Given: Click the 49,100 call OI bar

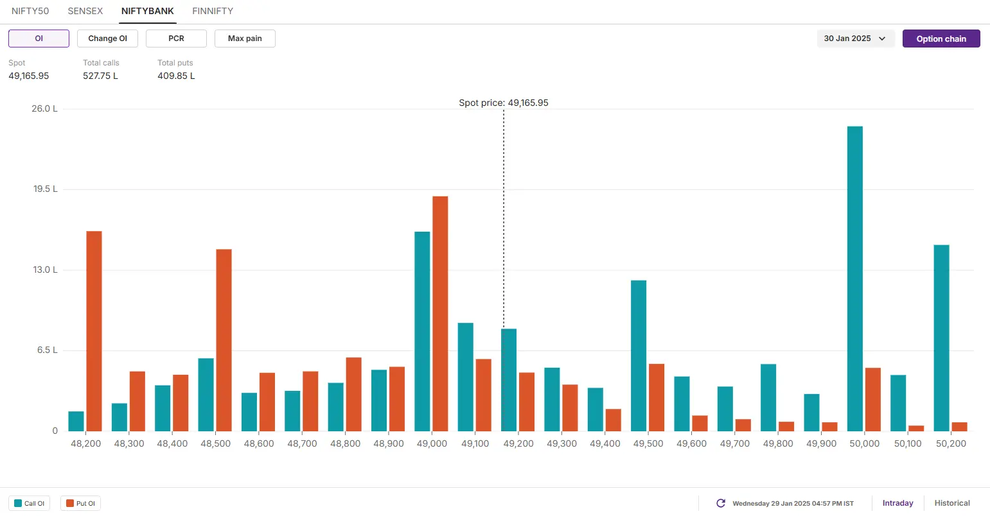Looking at the screenshot, I should tap(466, 377).
